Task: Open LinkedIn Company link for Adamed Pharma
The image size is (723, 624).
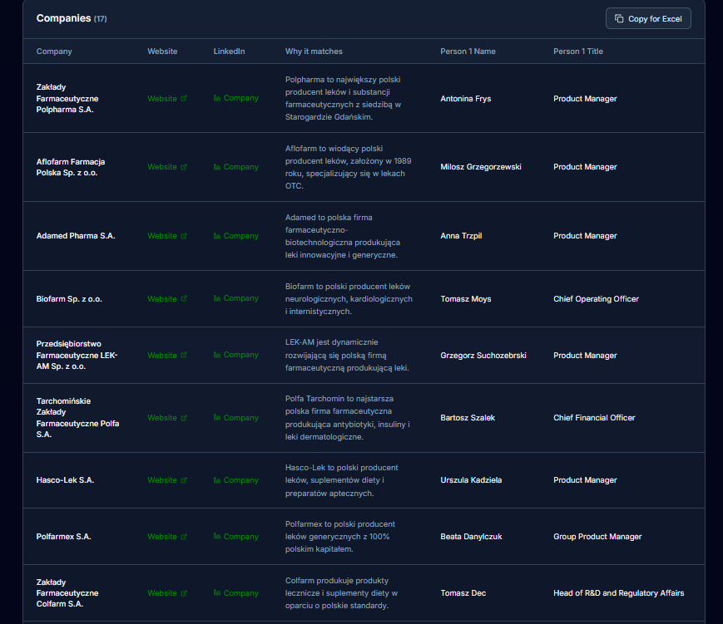Action: click(x=235, y=236)
